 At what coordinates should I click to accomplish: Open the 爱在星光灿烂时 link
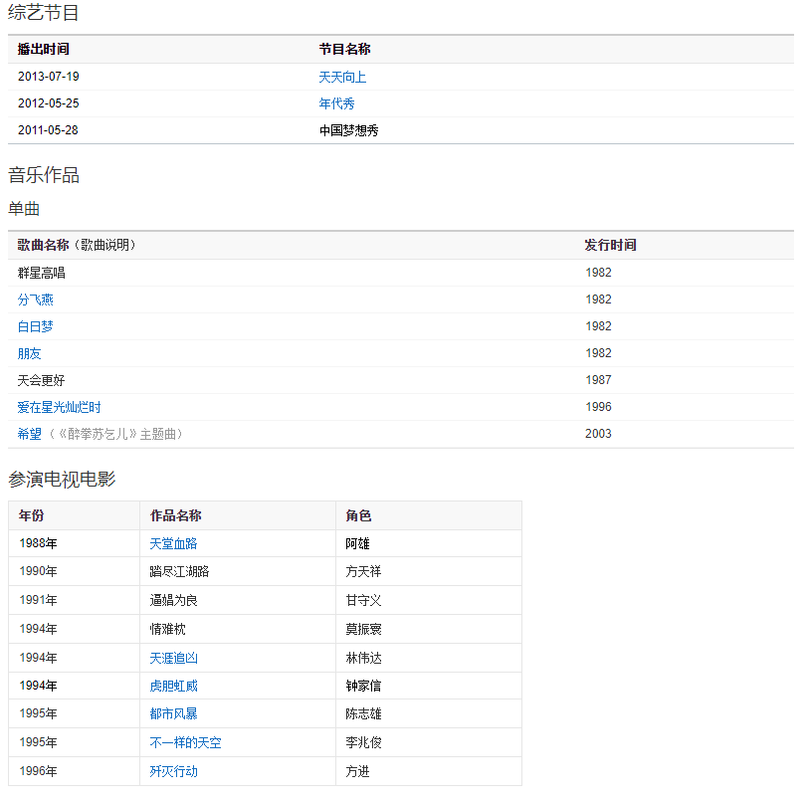click(59, 407)
